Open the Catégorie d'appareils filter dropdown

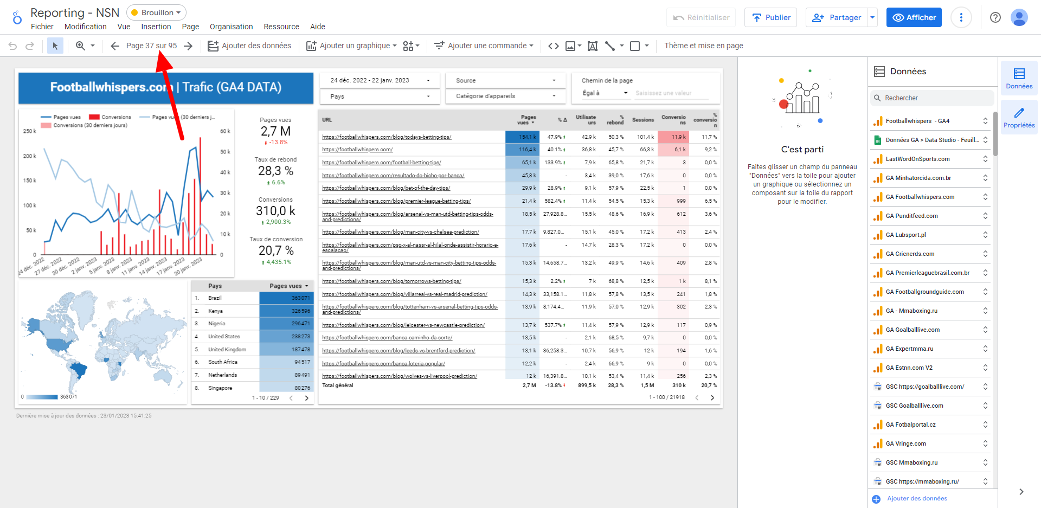505,96
